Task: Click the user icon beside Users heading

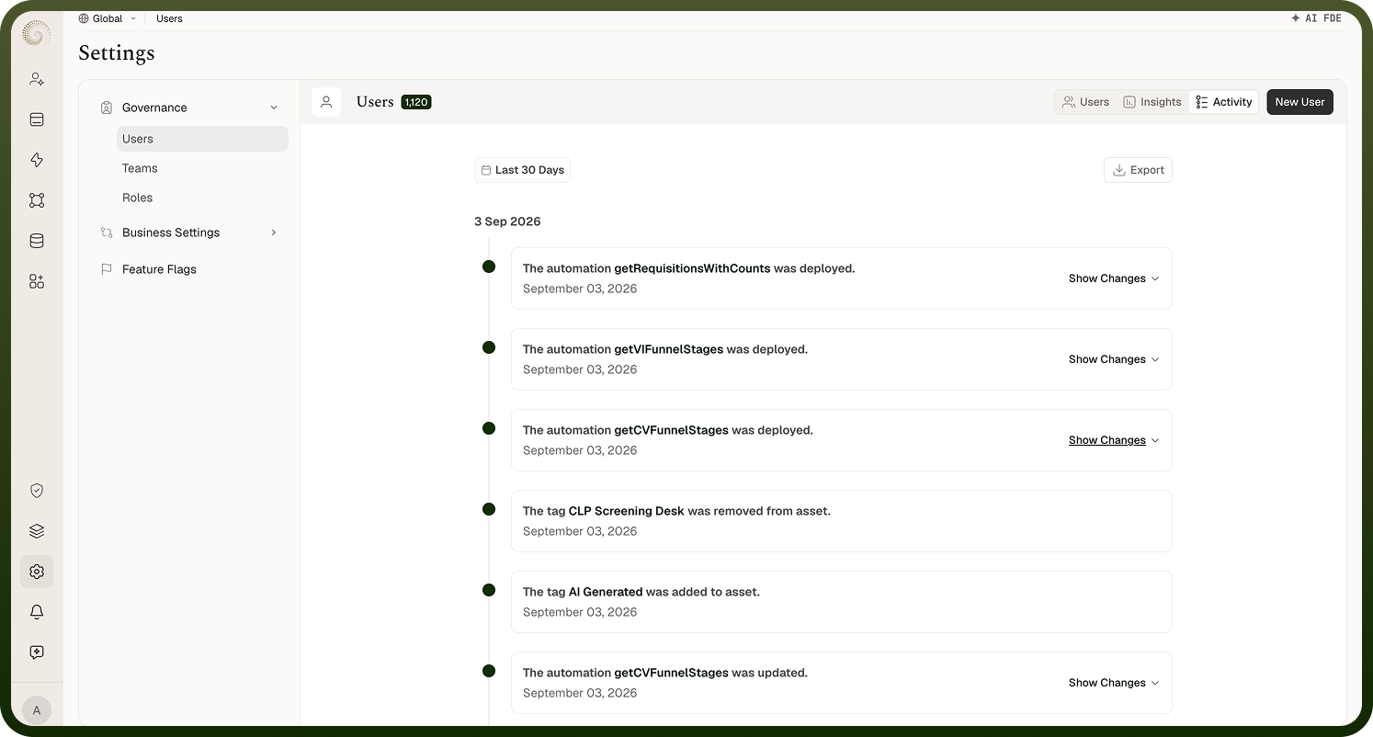Action: [326, 102]
